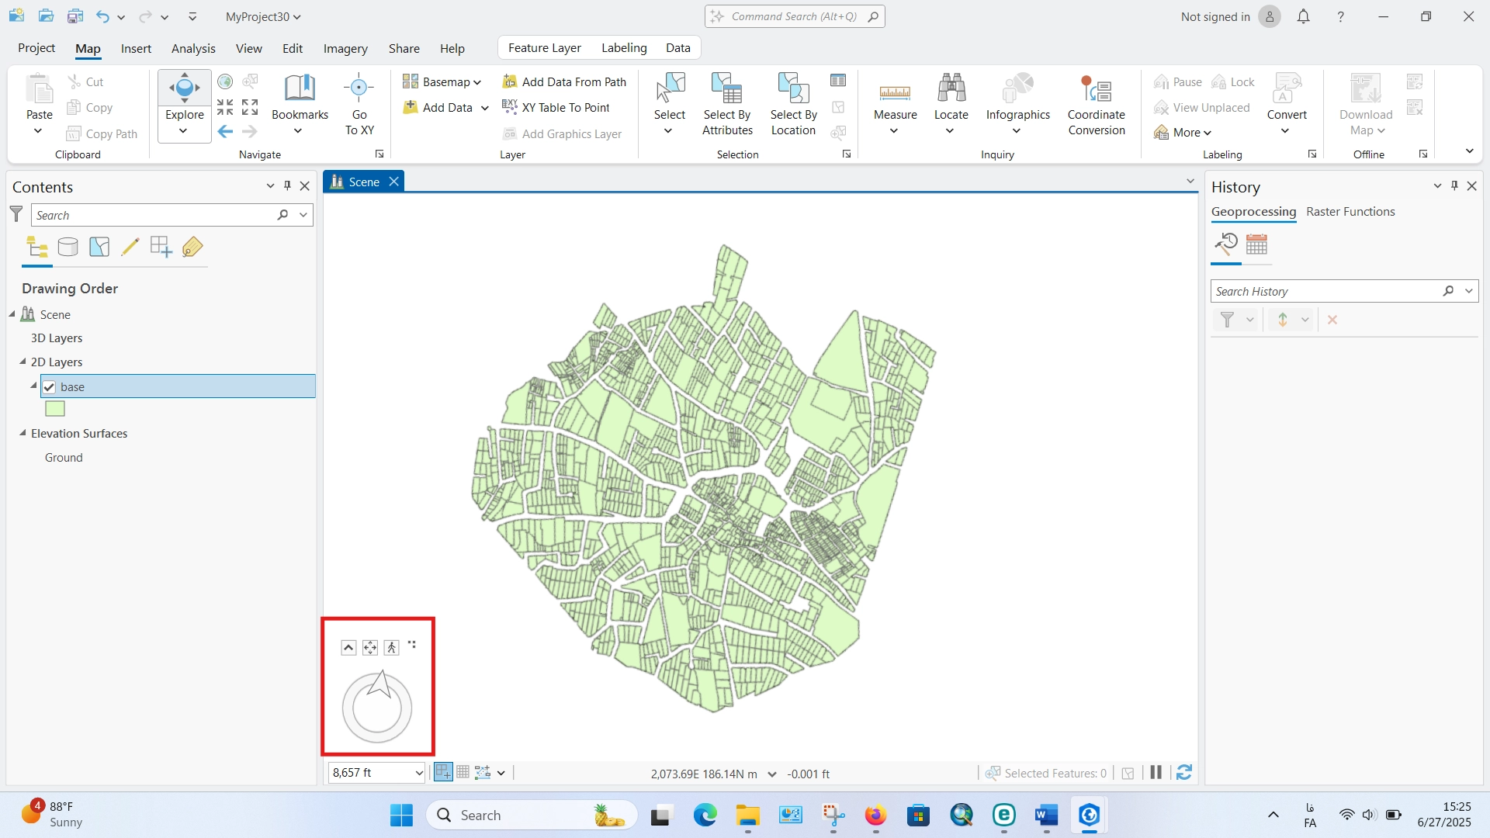
Task: Click the navigator north arrow heading
Action: (380, 684)
